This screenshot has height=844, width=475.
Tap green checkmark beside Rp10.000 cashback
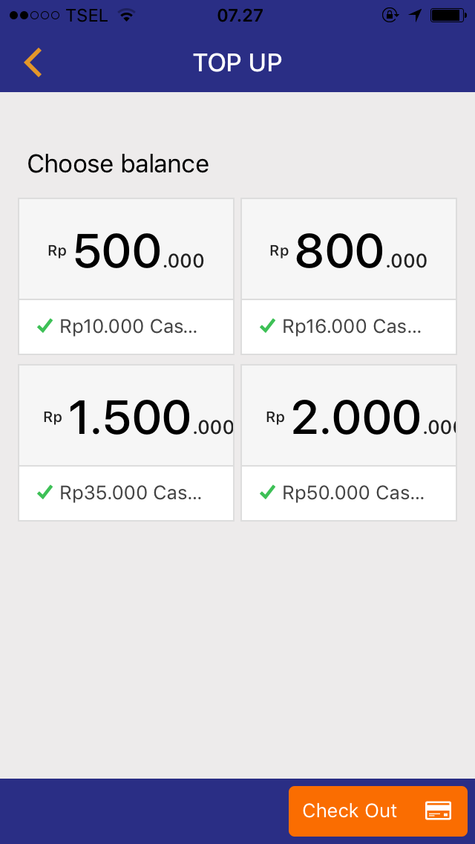45,326
